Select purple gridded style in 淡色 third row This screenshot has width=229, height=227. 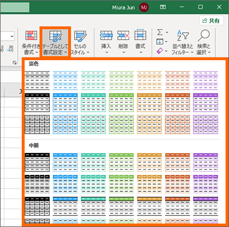tap(206, 124)
